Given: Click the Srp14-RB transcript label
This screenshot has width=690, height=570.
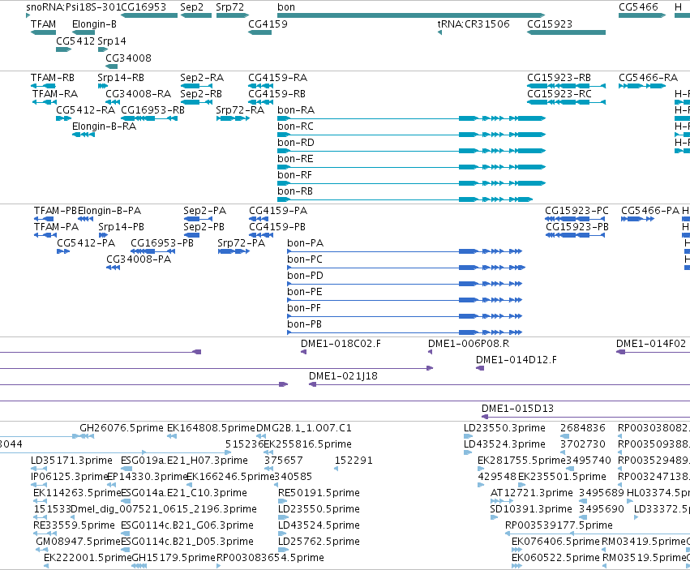Looking at the screenshot, I should click(121, 78).
